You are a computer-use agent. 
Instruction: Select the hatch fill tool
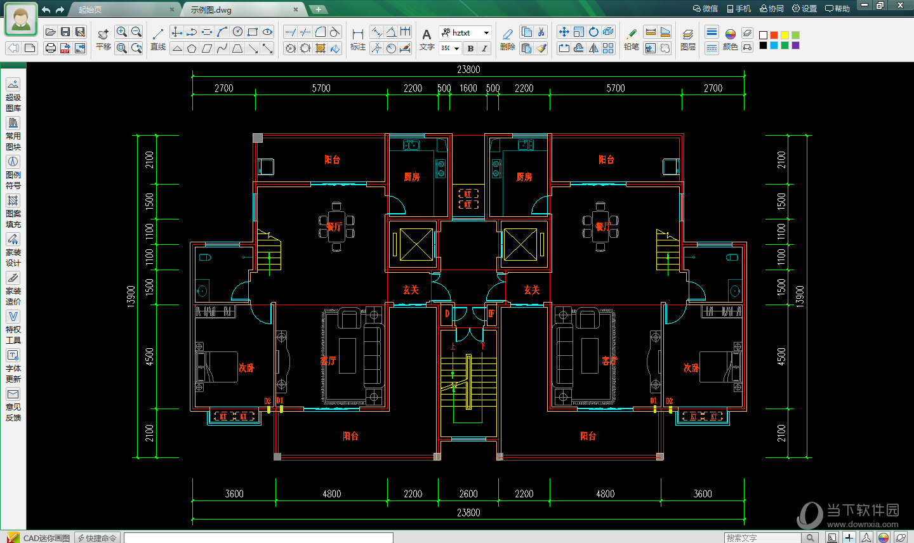pos(321,48)
